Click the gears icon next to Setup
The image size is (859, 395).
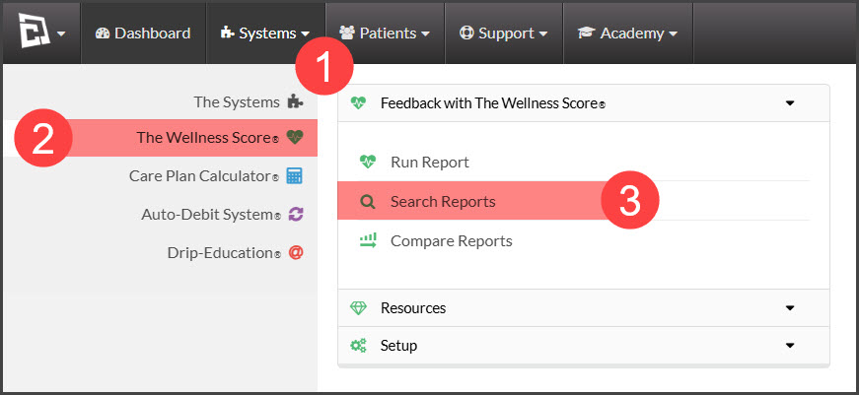(x=358, y=345)
